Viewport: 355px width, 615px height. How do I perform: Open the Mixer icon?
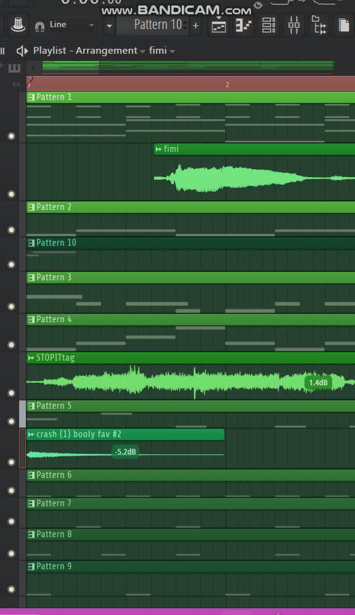(294, 26)
